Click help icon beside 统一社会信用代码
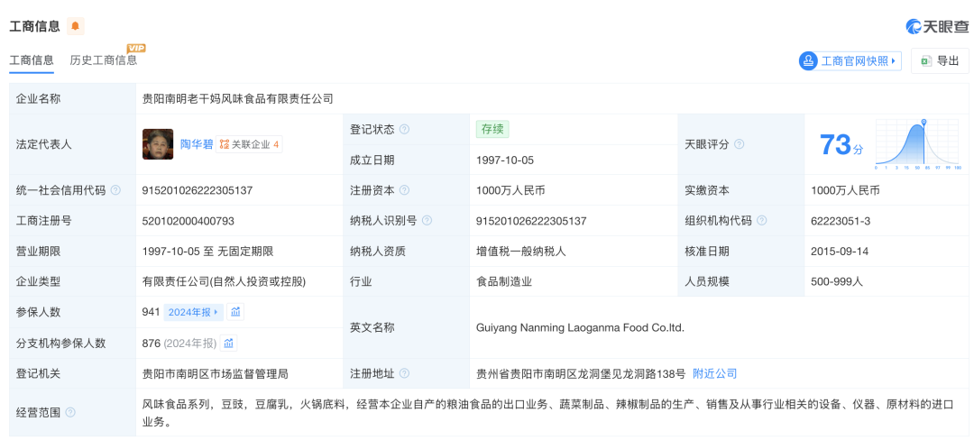This screenshot has width=974, height=440. point(115,190)
